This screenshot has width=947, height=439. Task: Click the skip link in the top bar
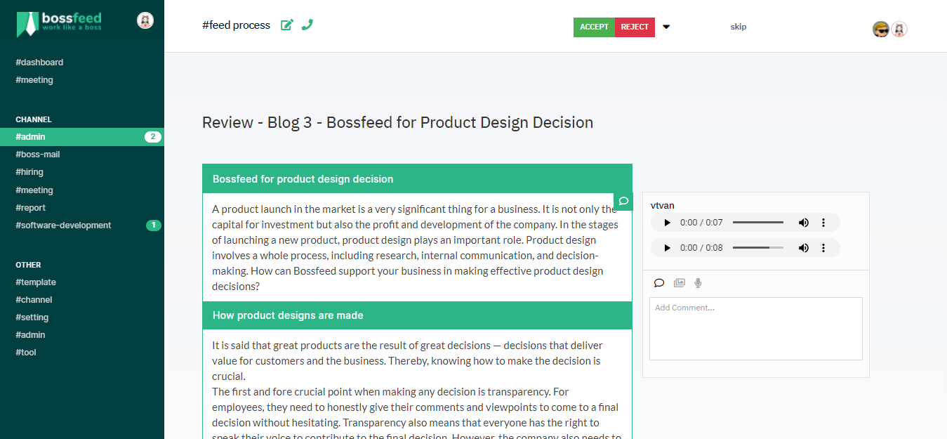pyautogui.click(x=738, y=27)
